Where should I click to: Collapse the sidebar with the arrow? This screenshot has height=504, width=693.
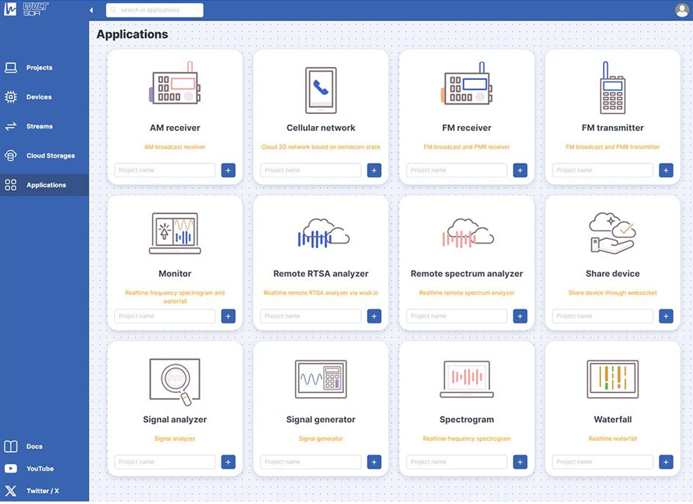pos(91,10)
